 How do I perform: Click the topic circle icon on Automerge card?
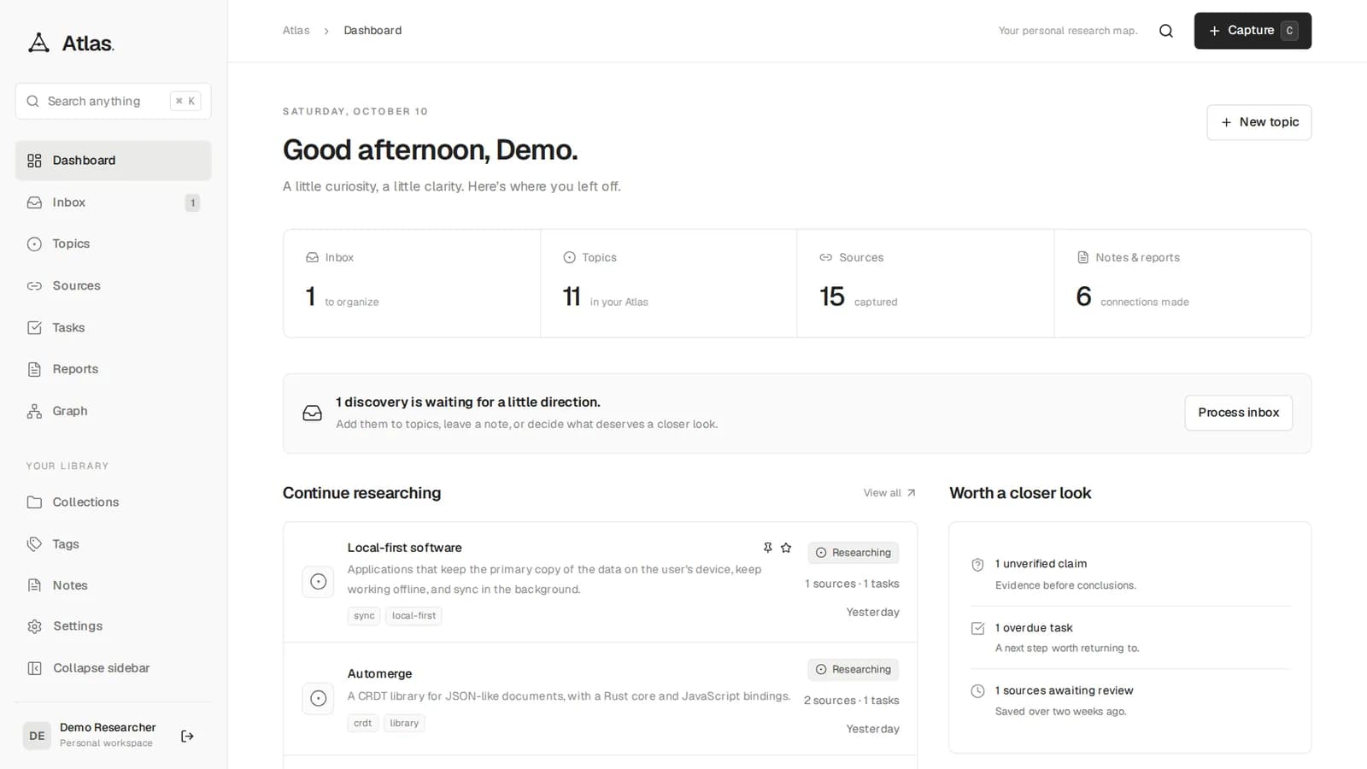(x=318, y=698)
